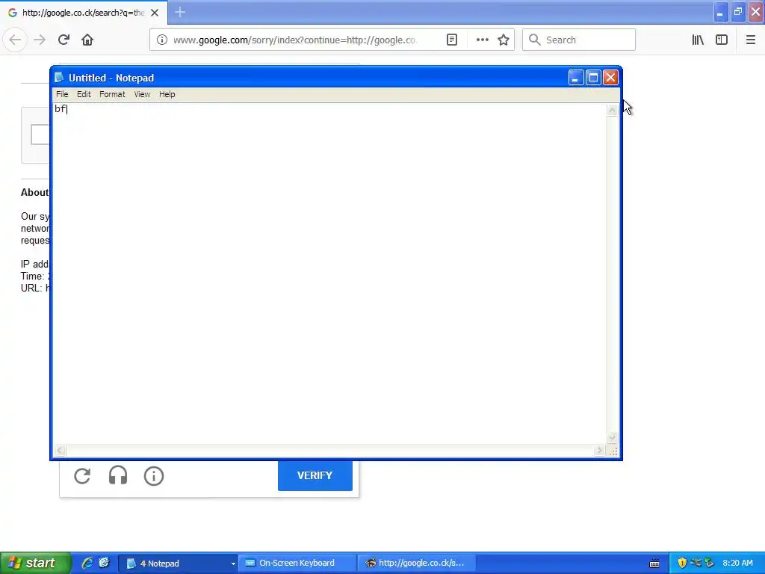Click Notepad horizontal scrollbar right arrow
Viewport: 765px width, 574px height.
pyautogui.click(x=600, y=451)
